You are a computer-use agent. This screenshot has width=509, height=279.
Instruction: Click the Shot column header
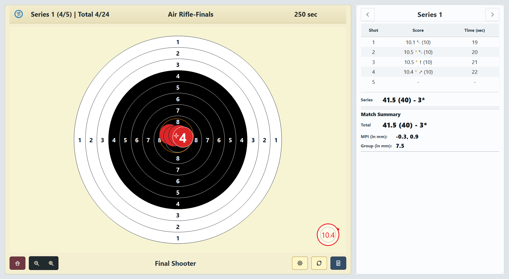tap(373, 30)
